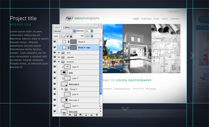Click the lock all padlock icon
The height and width of the screenshot is (127, 209).
point(71,36)
